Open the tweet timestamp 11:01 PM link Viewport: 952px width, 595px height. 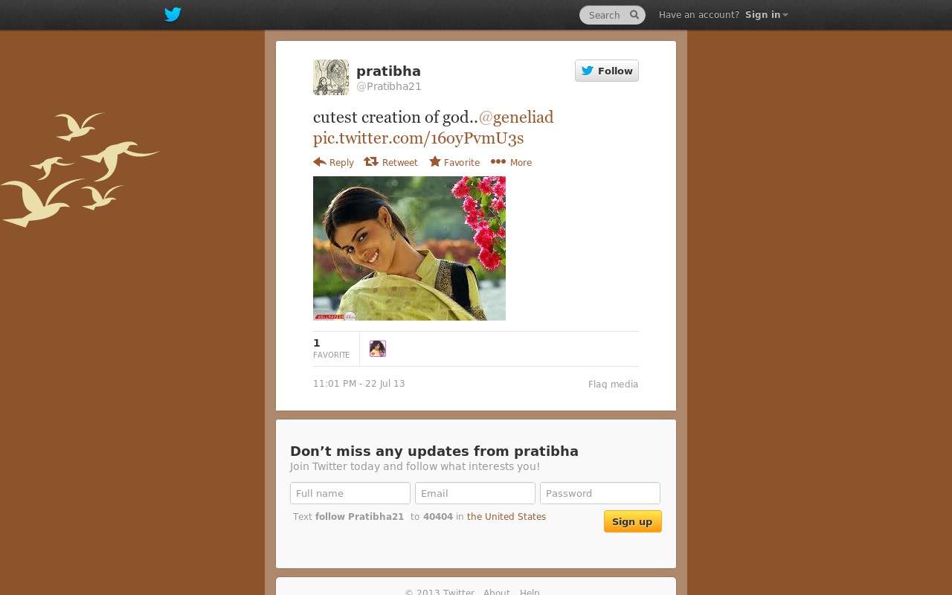359,384
